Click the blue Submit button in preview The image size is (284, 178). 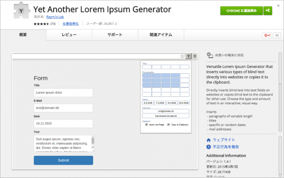click(63, 160)
